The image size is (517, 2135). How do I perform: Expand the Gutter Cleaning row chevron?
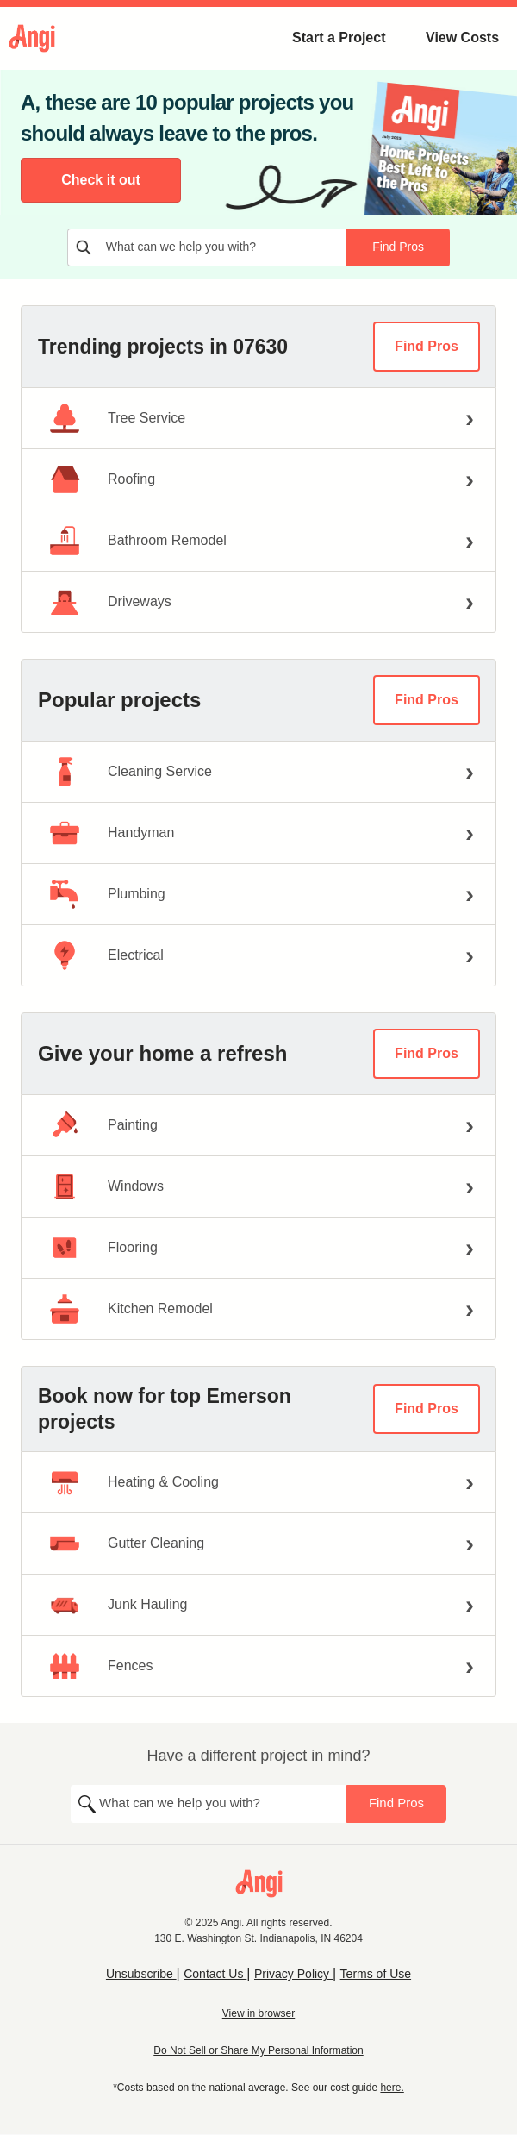[470, 1544]
